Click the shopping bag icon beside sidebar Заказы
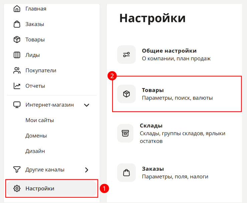The width and height of the screenshot is (247, 203). point(17,24)
